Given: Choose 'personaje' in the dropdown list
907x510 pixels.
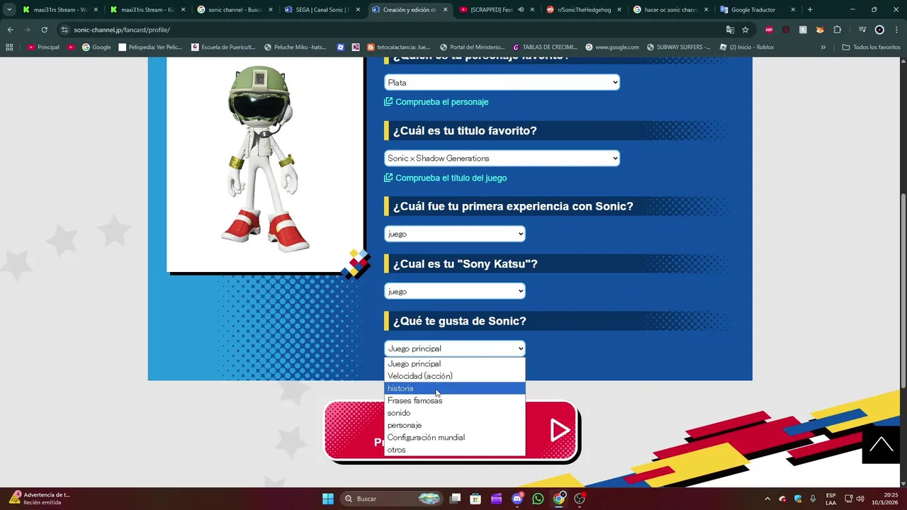Looking at the screenshot, I should point(454,425).
